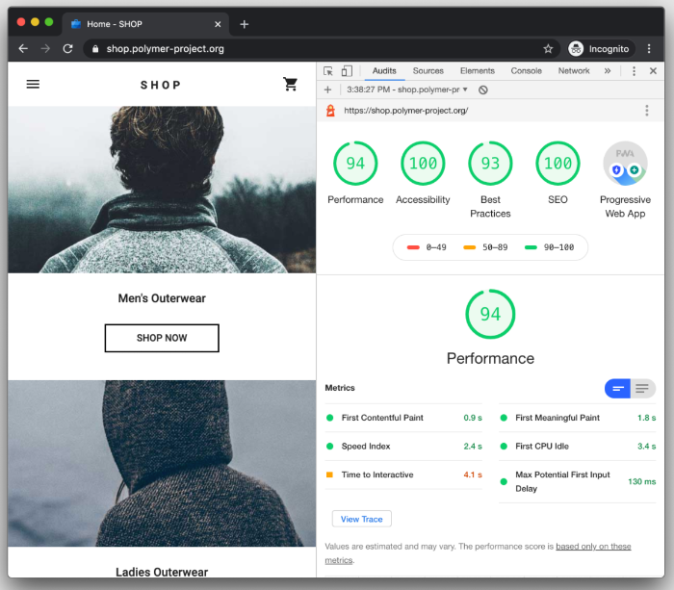Open the shopping cart icon
674x590 pixels.
point(291,85)
